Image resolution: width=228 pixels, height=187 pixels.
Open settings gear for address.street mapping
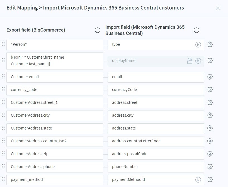210,102
